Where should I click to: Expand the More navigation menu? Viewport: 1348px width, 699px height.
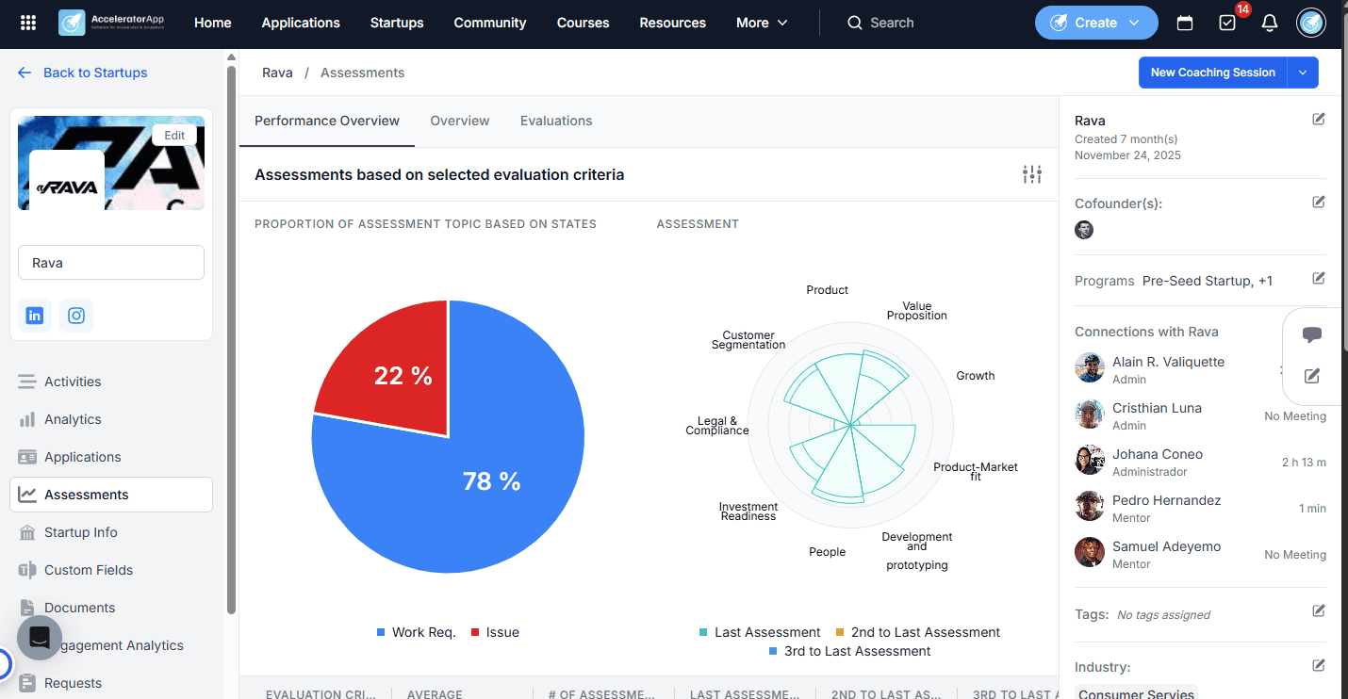pos(762,23)
